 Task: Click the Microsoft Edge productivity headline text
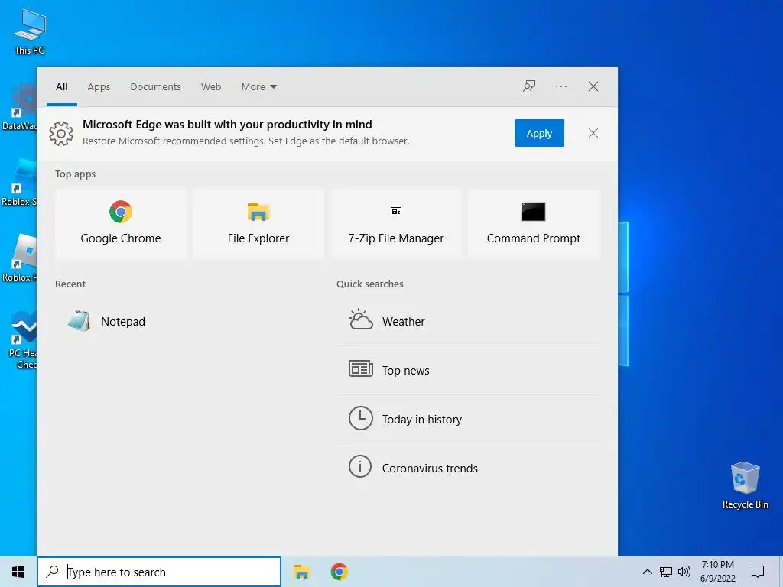227,125
